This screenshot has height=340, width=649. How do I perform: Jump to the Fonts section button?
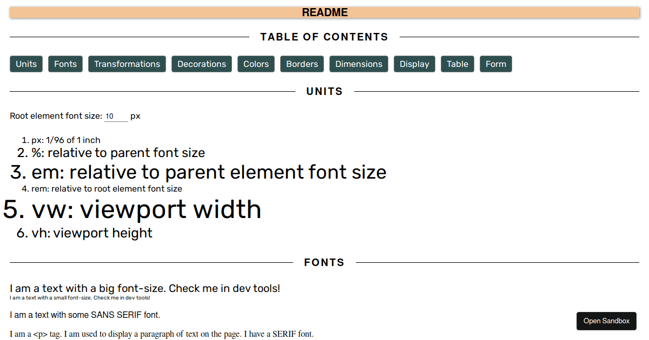point(65,64)
